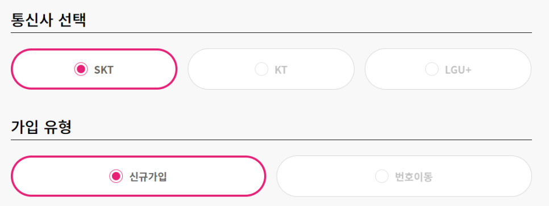Click the 번호이동 text label
This screenshot has width=549, height=206.
tap(414, 177)
